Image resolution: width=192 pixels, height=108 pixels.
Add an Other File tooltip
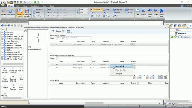tap(161, 13)
